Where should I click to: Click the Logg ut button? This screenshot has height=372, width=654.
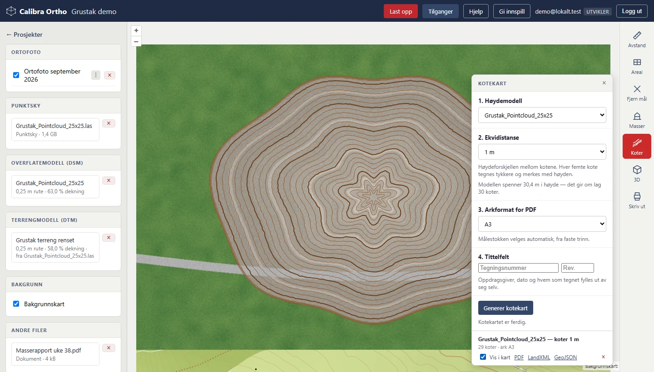point(632,11)
